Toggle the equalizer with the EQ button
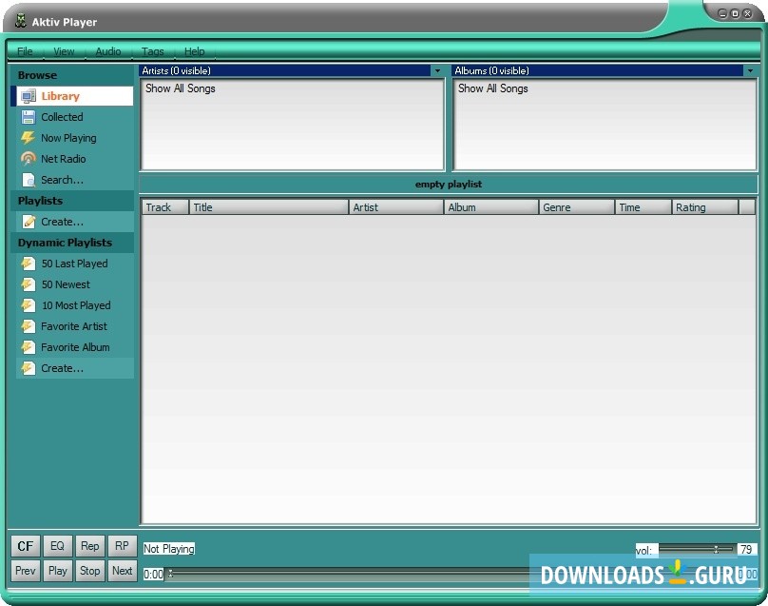The width and height of the screenshot is (768, 606). tap(57, 545)
